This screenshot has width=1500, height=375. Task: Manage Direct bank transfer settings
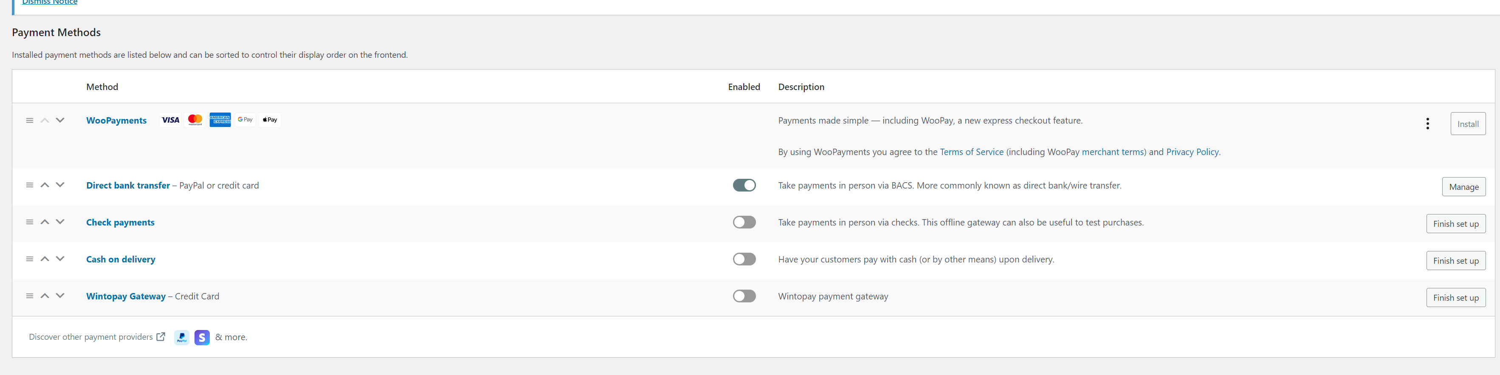[1463, 187]
